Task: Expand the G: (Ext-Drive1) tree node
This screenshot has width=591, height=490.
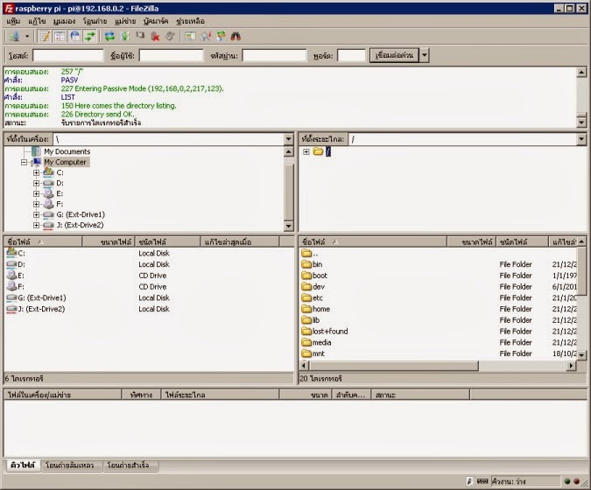Action: pyautogui.click(x=36, y=214)
